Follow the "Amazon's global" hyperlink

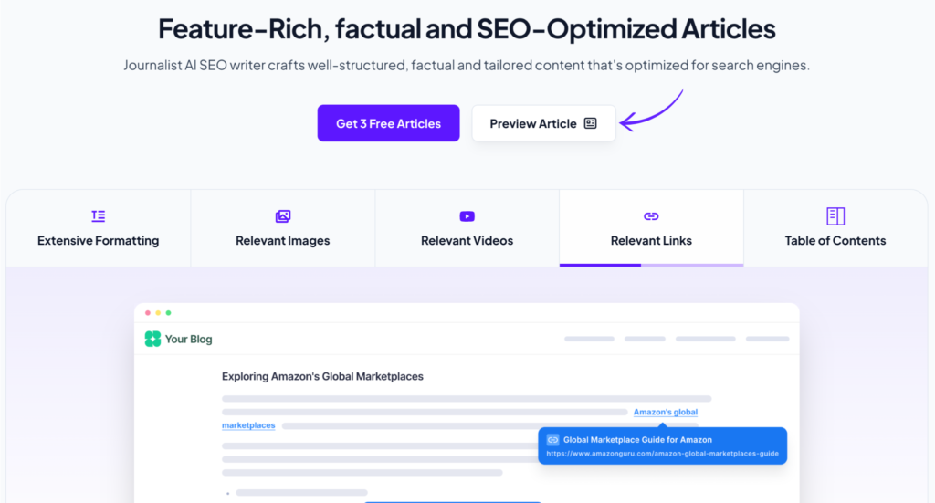tap(666, 412)
